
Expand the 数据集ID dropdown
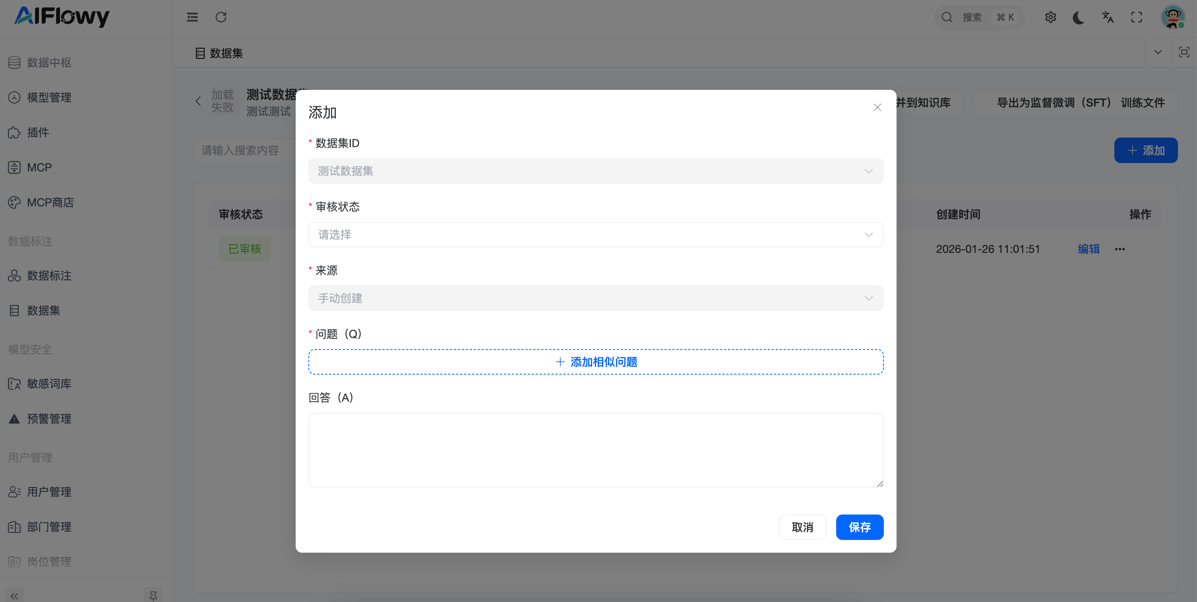595,171
